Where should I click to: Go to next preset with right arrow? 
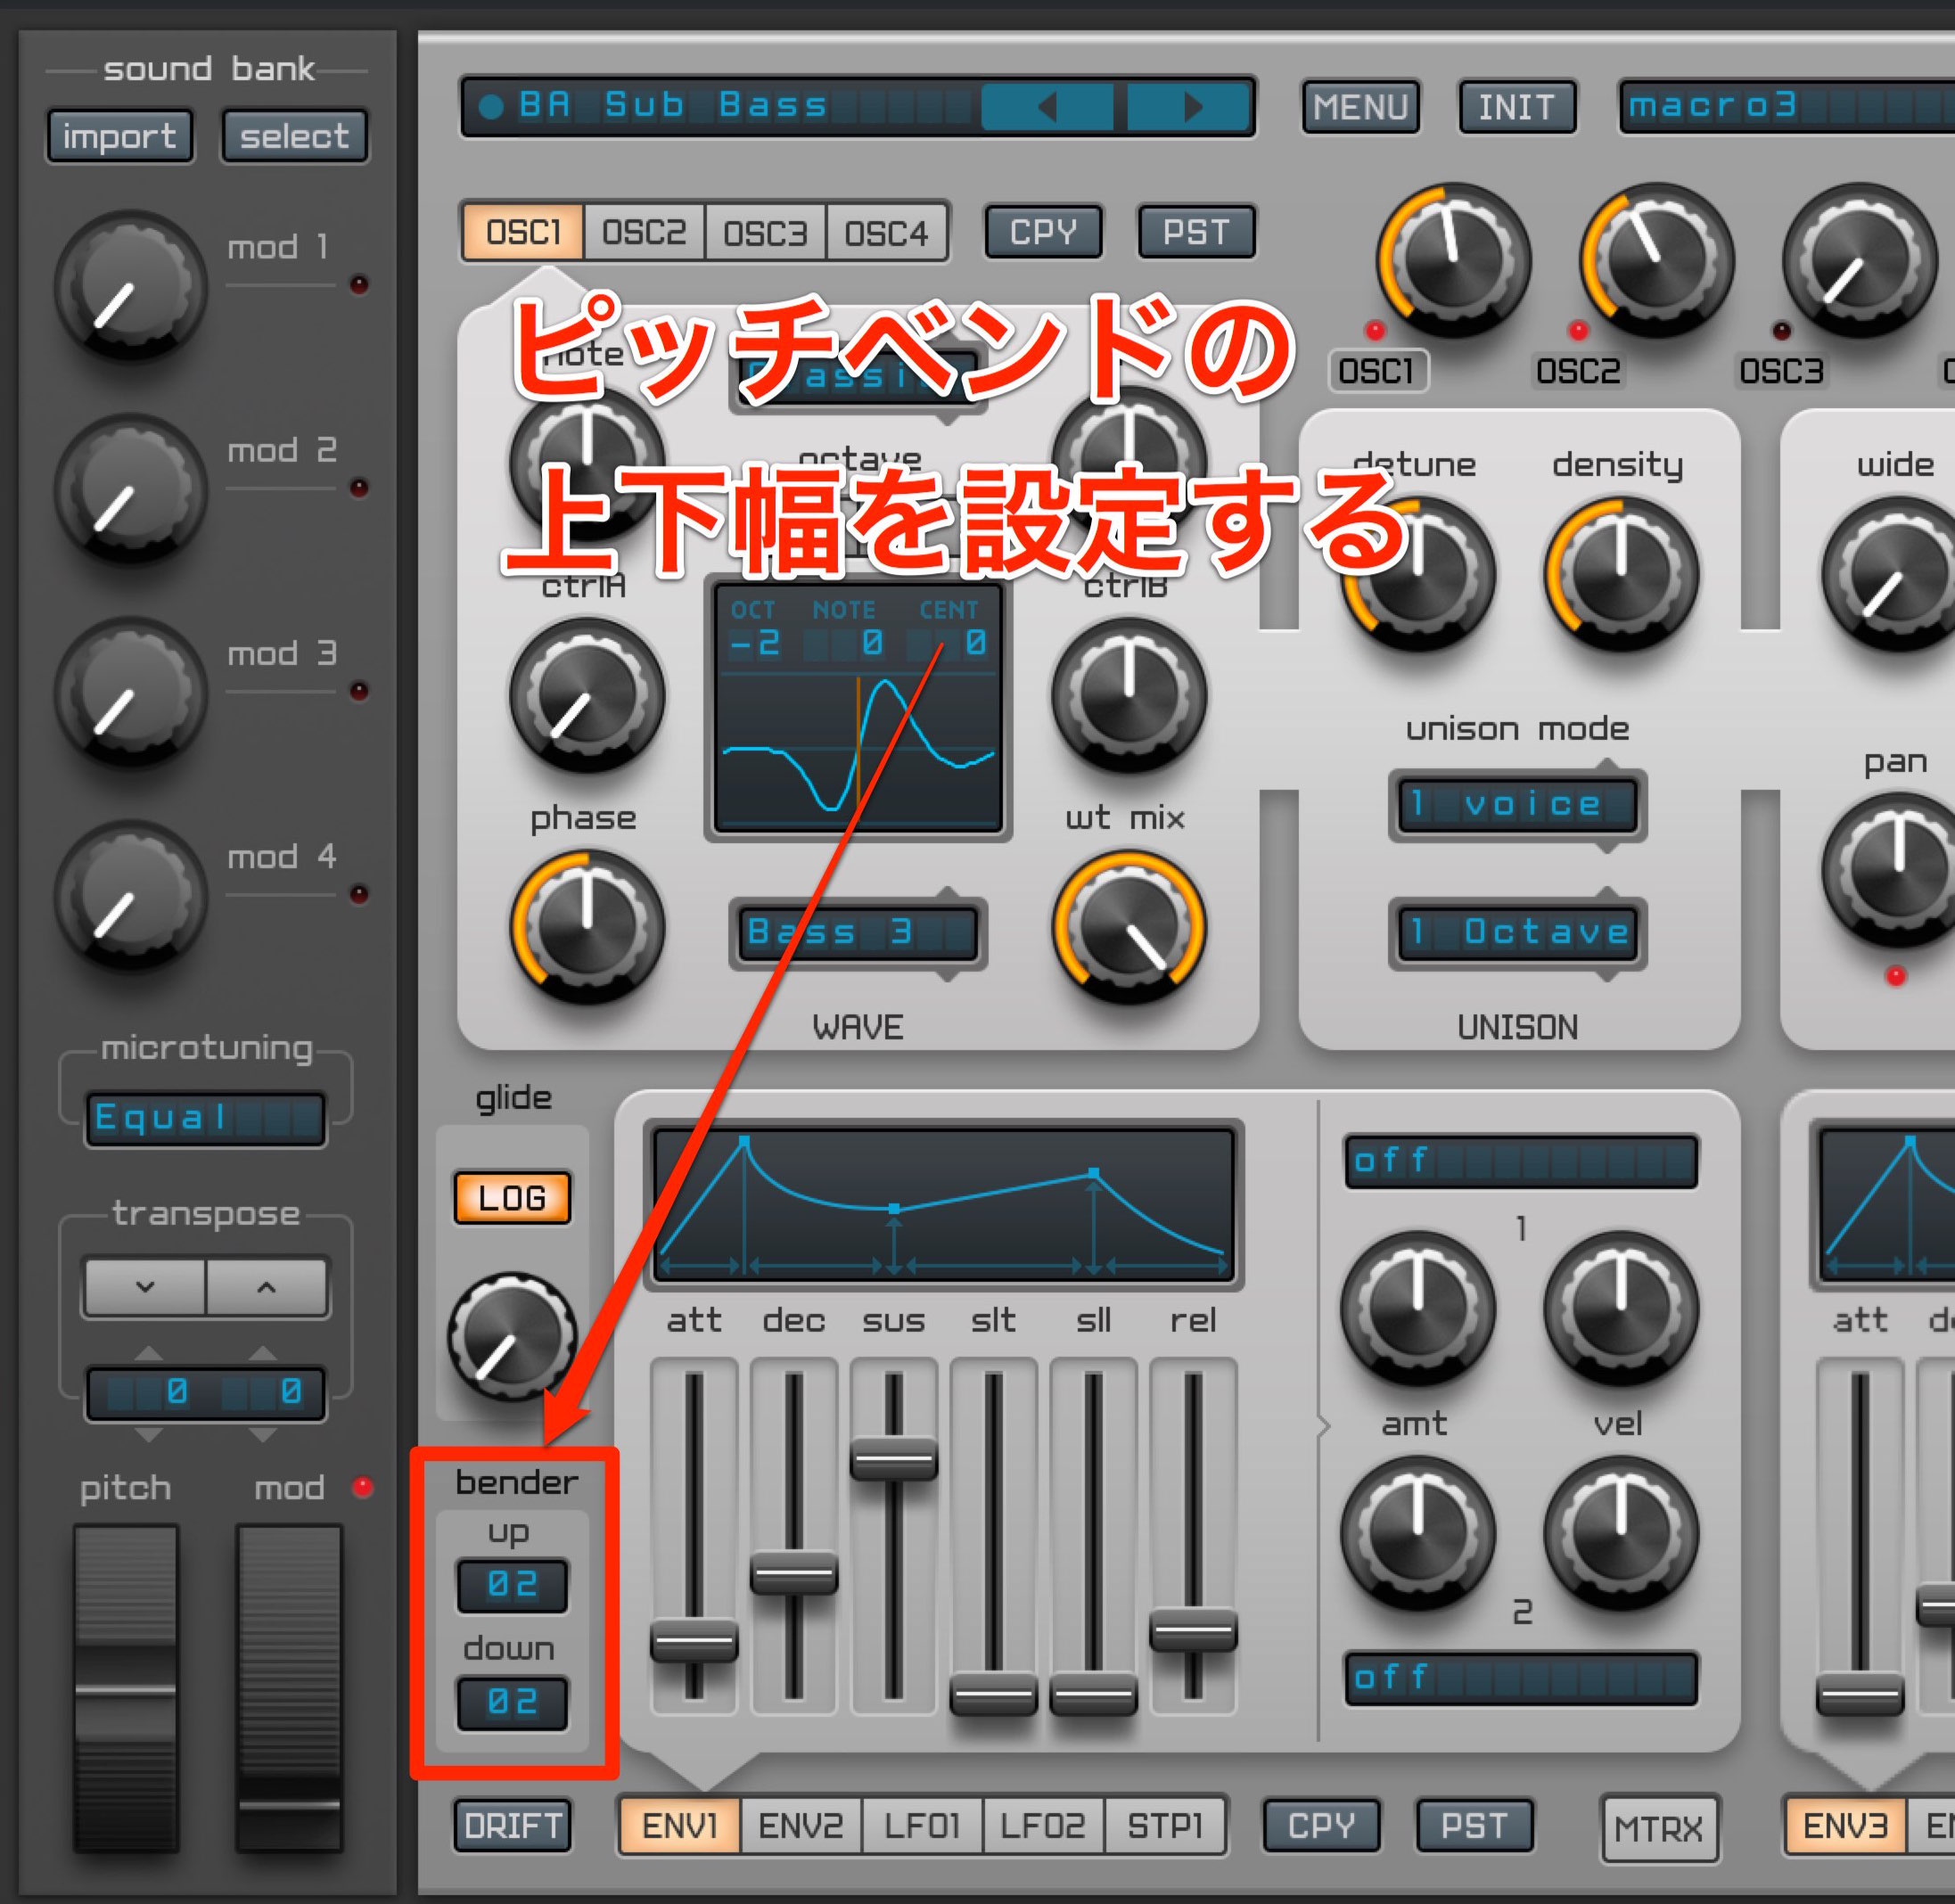pyautogui.click(x=1189, y=107)
